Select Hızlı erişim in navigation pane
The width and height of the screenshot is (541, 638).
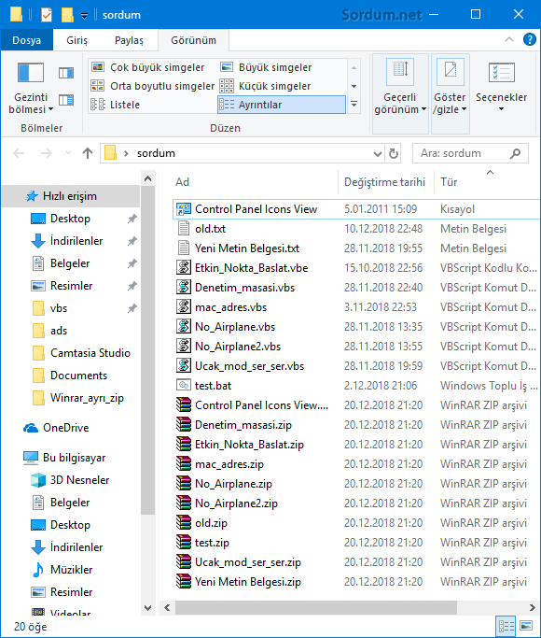click(70, 196)
